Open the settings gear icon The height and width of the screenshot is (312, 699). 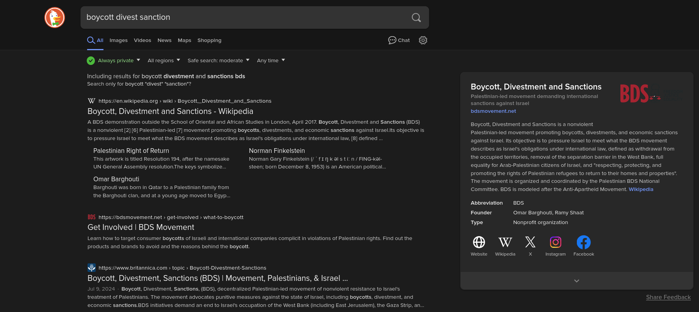pyautogui.click(x=423, y=40)
